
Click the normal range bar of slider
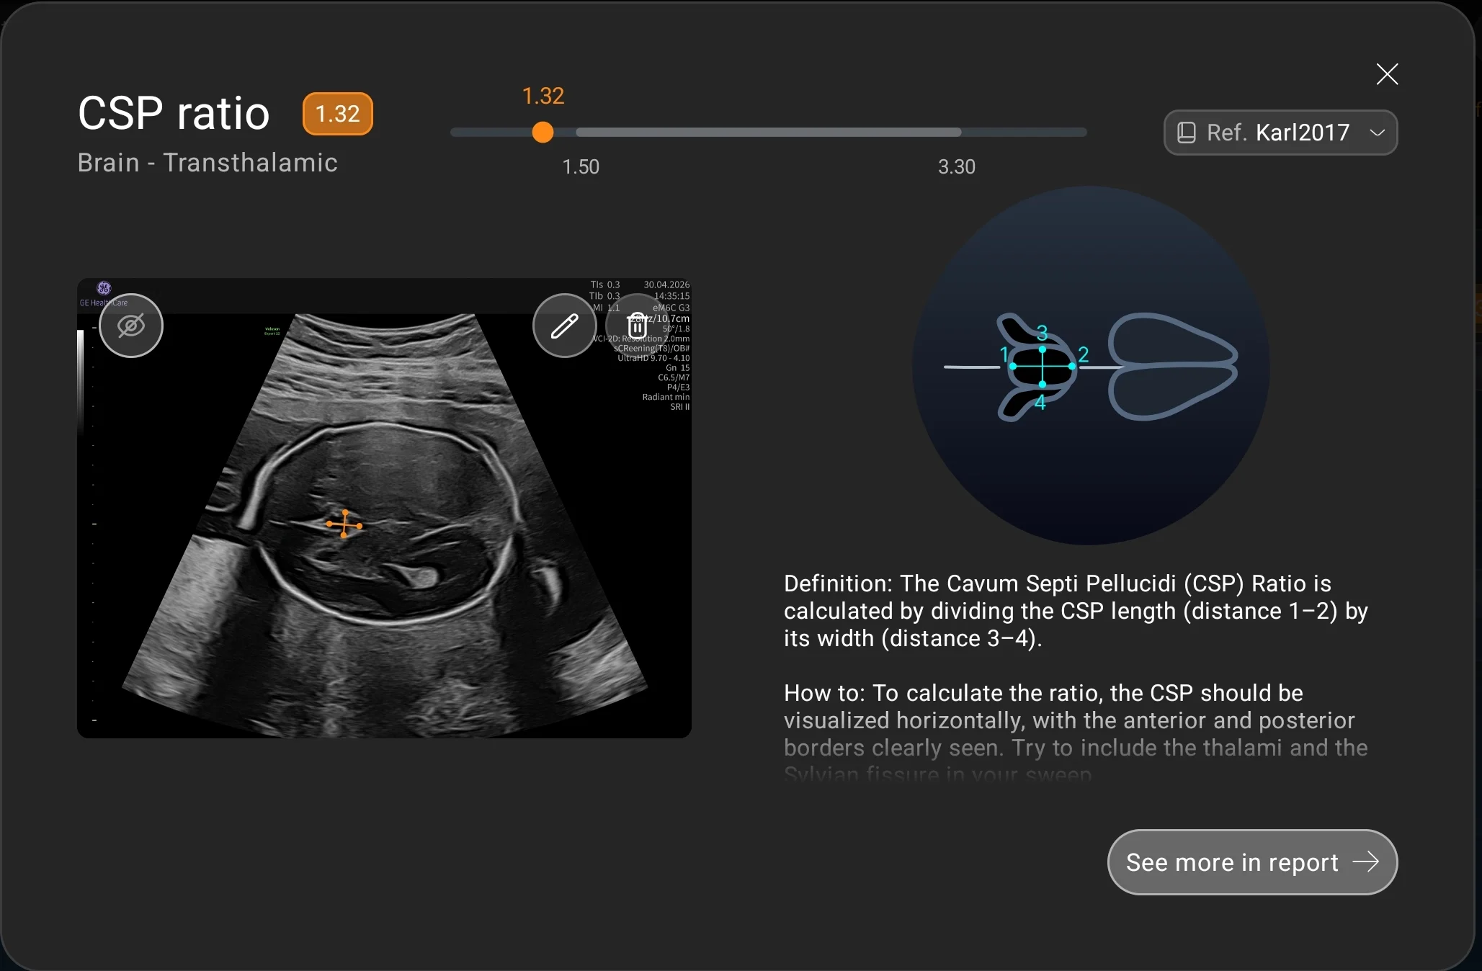pos(769,133)
